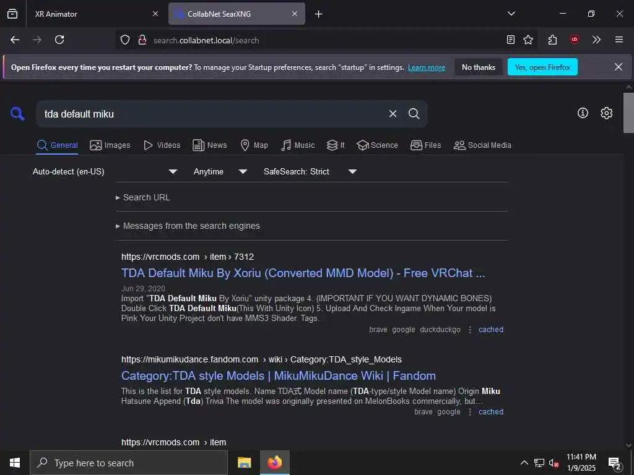Open more options for vrcmods result

[469, 330]
